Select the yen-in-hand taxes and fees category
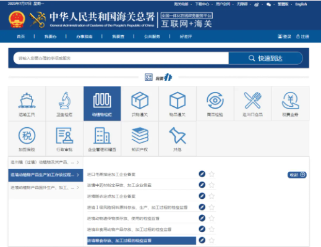The width and height of the screenshot is (321, 247). [x=291, y=104]
